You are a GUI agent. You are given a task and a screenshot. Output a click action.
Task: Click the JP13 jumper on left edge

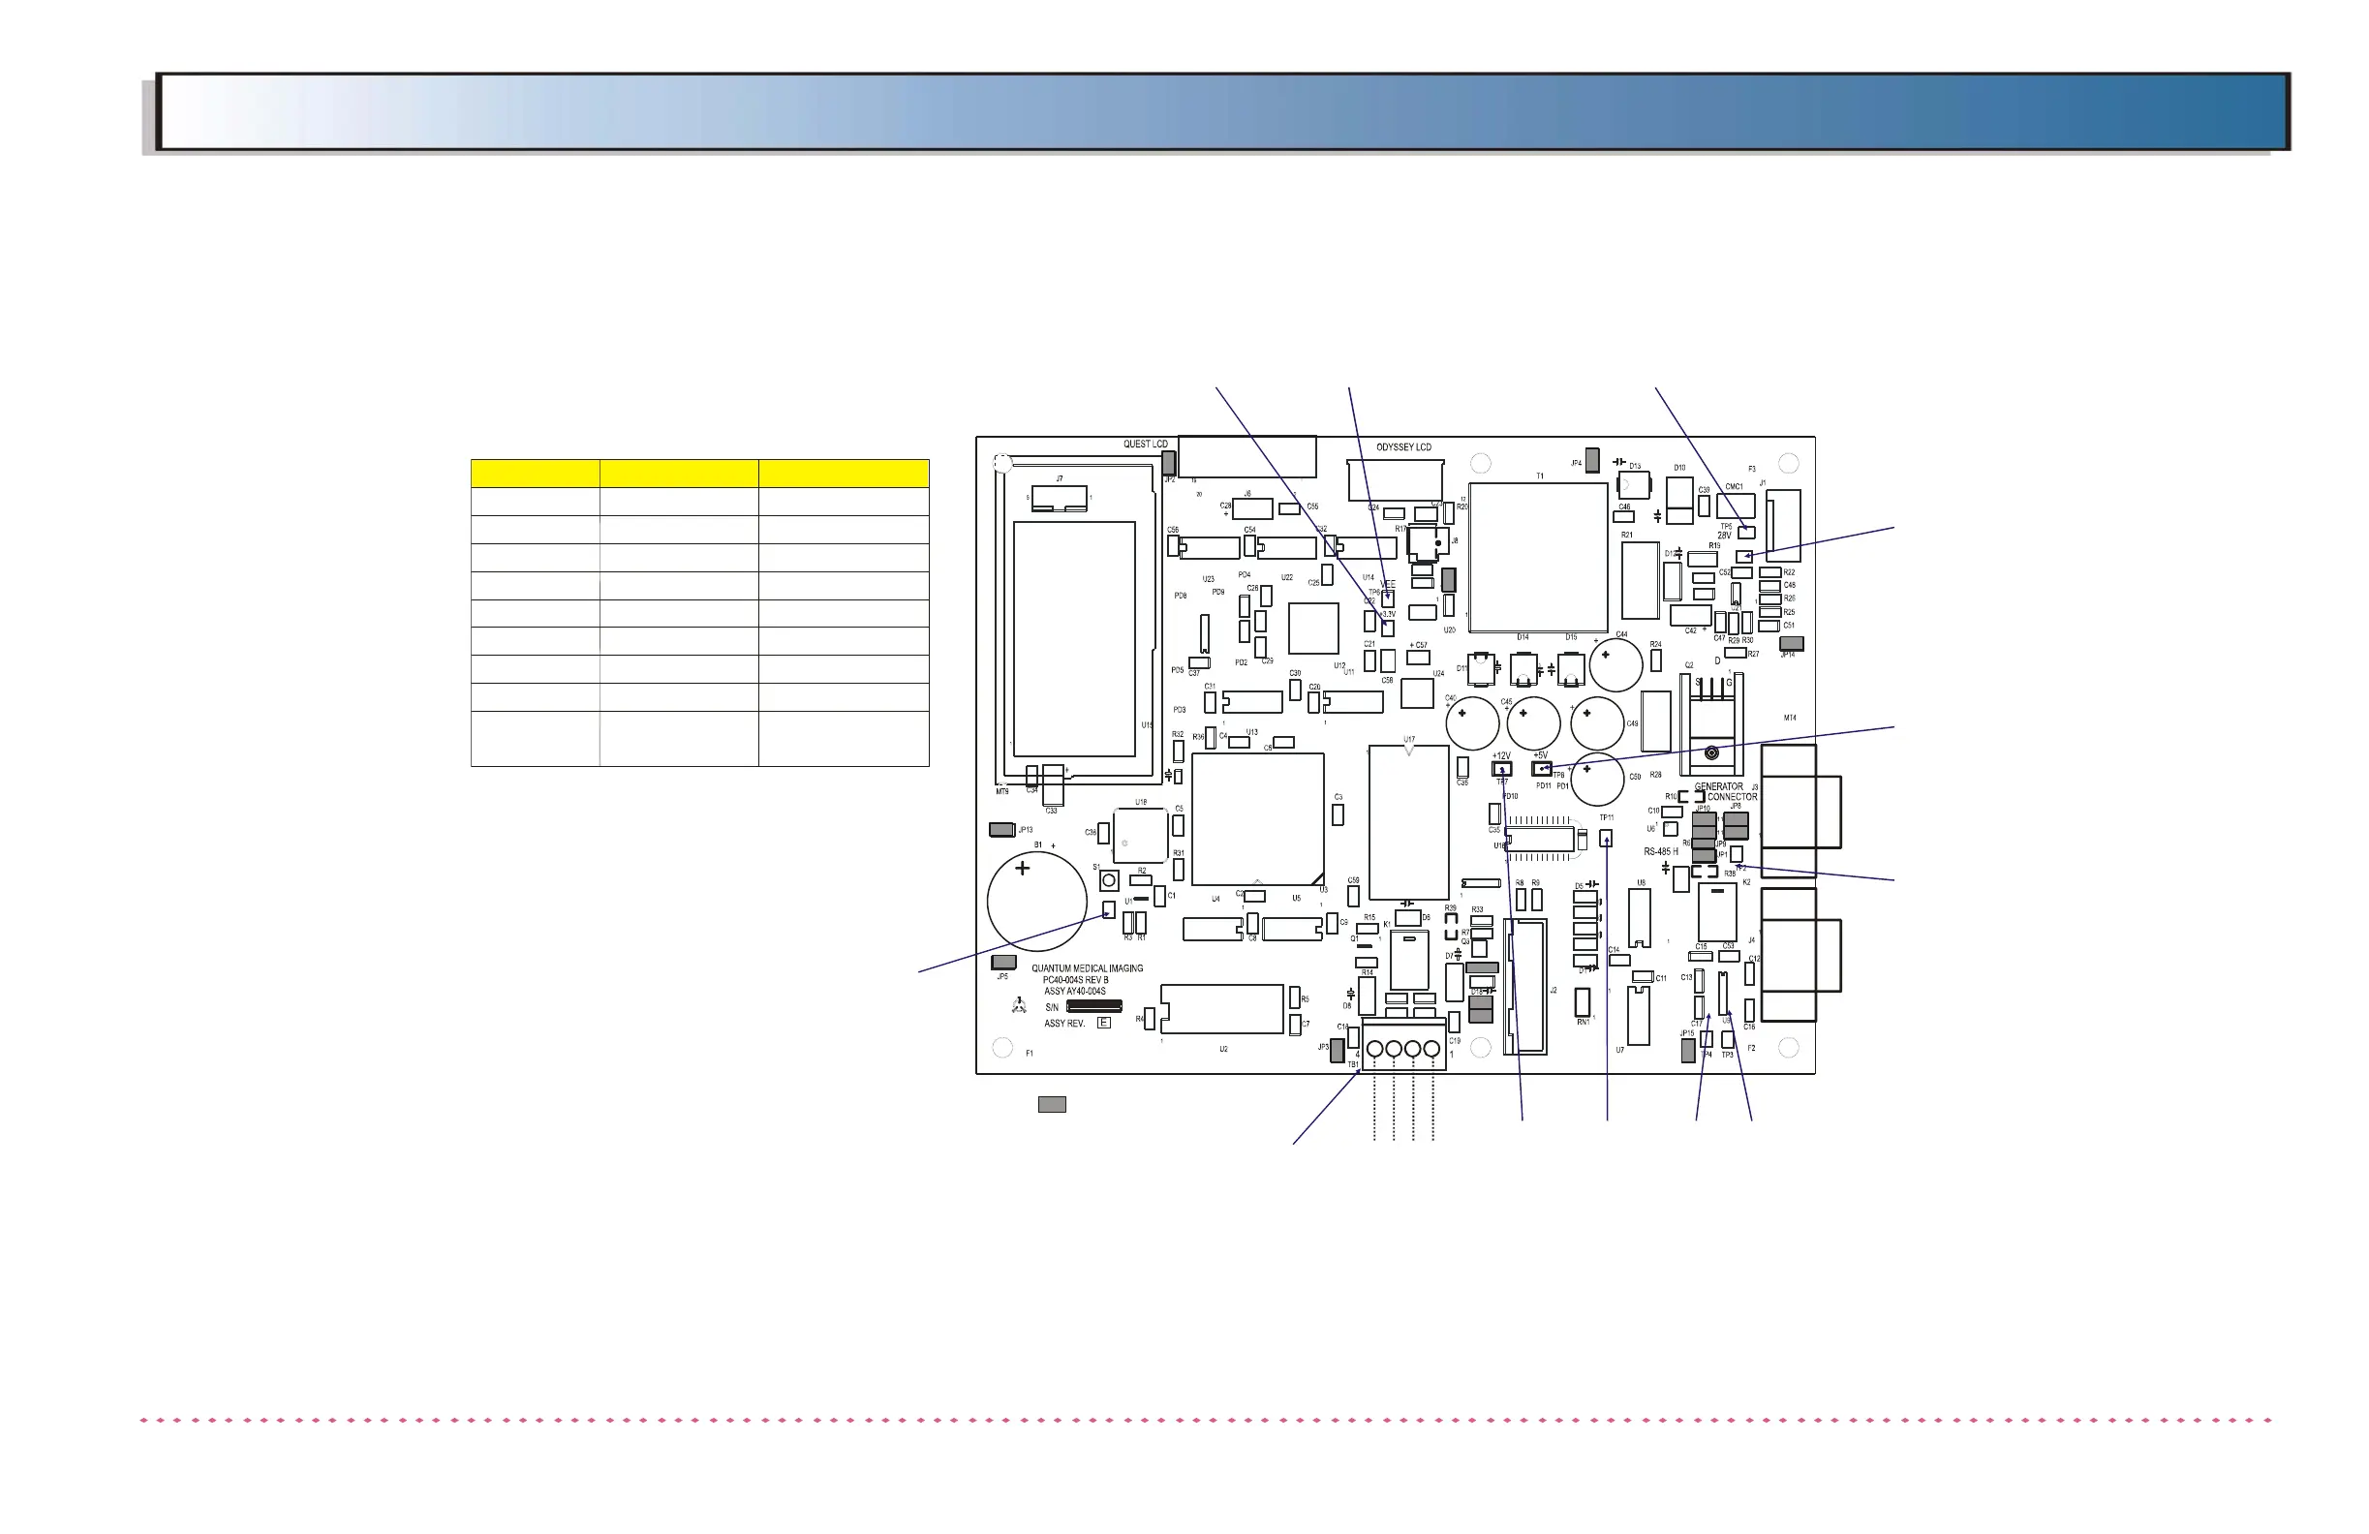[1001, 830]
